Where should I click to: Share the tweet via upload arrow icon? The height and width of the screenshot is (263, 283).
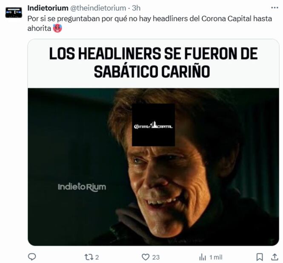click(x=274, y=257)
